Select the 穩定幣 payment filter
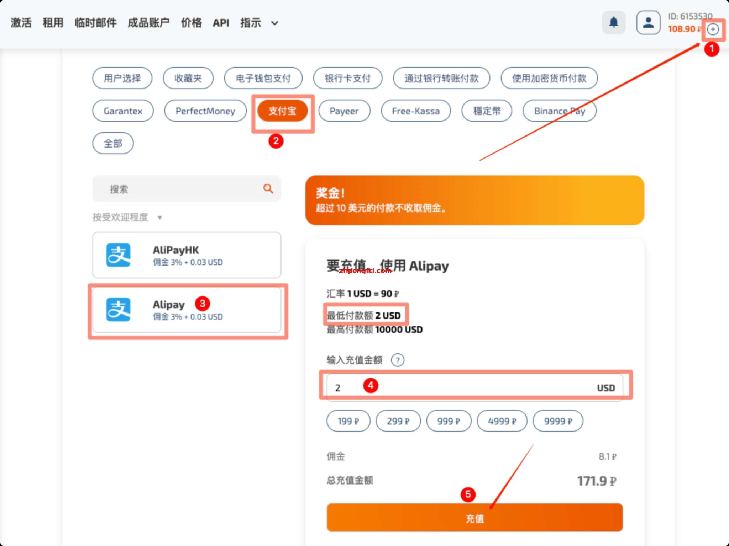729x546 pixels. 487,111
